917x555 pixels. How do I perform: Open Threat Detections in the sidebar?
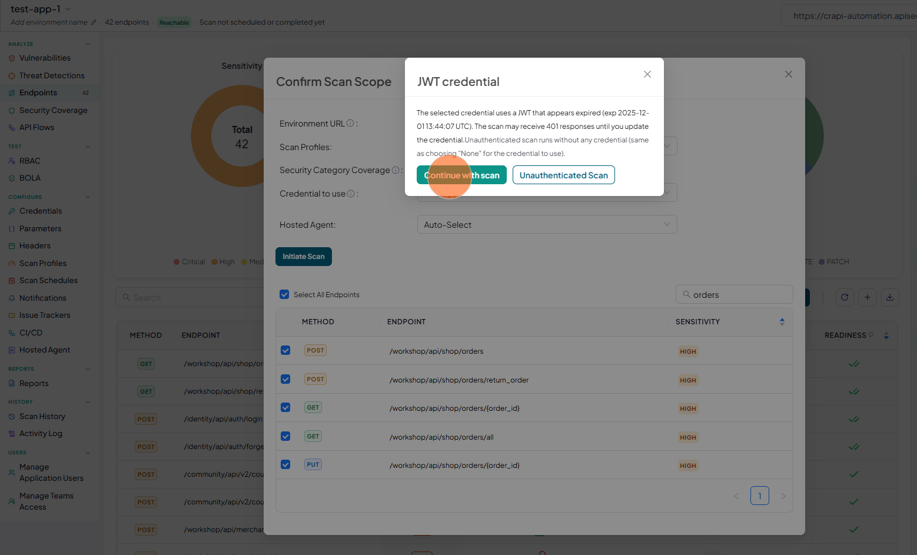click(x=52, y=75)
